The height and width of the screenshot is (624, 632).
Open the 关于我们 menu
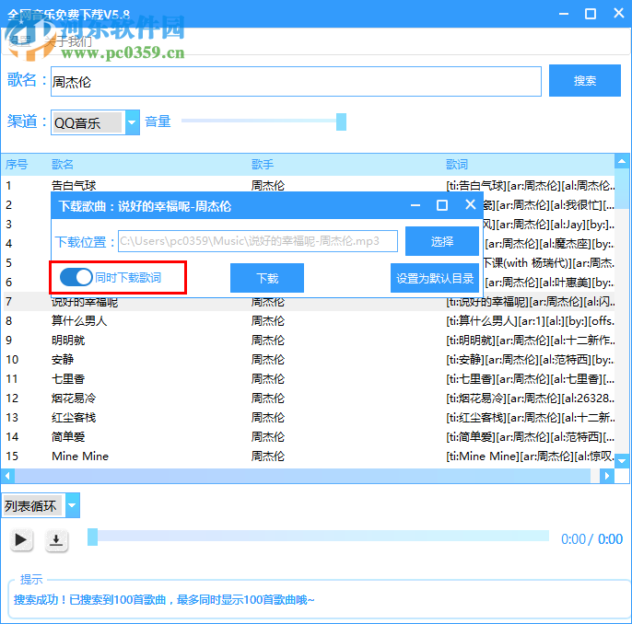click(x=68, y=41)
